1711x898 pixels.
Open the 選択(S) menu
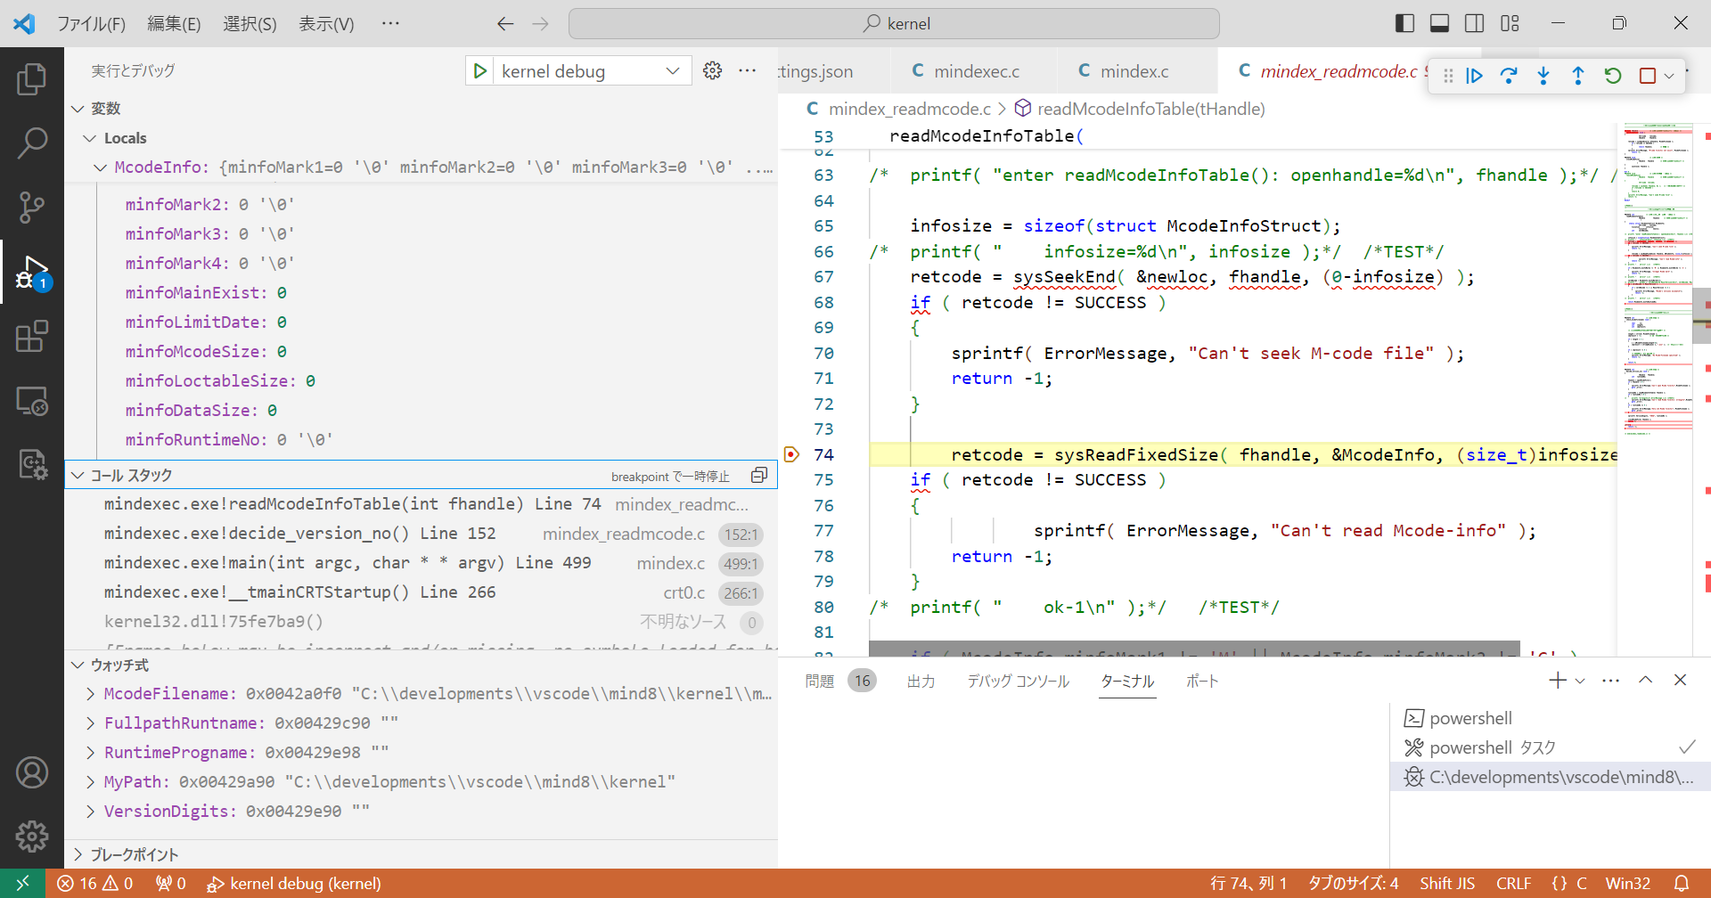tap(250, 24)
